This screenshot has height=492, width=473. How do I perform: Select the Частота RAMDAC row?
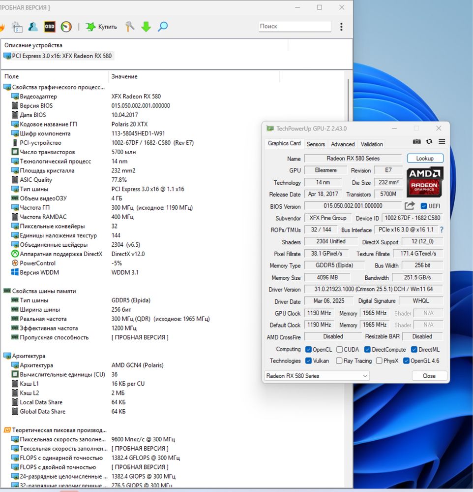pos(72,217)
